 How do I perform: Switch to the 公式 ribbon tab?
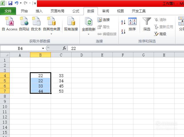(76, 11)
